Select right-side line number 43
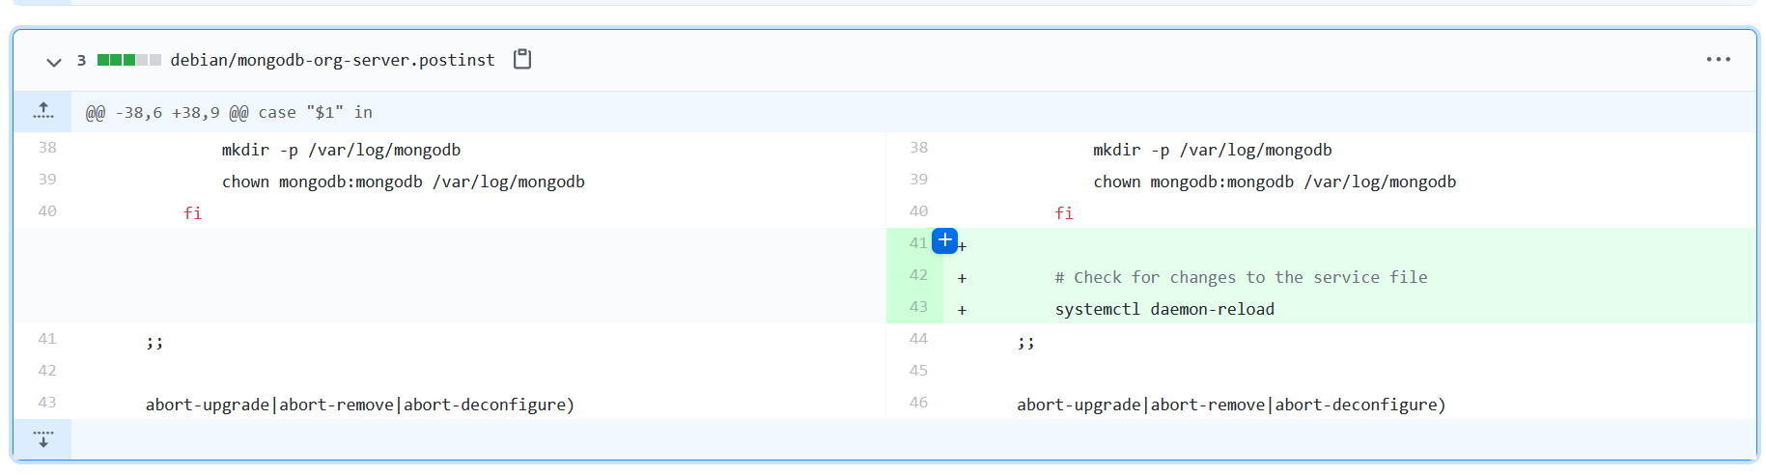The height and width of the screenshot is (475, 1766). pos(918,307)
